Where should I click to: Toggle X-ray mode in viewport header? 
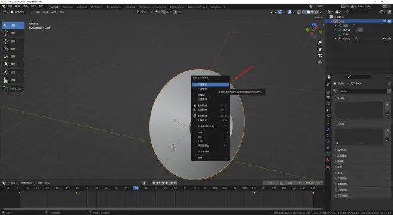299,12
